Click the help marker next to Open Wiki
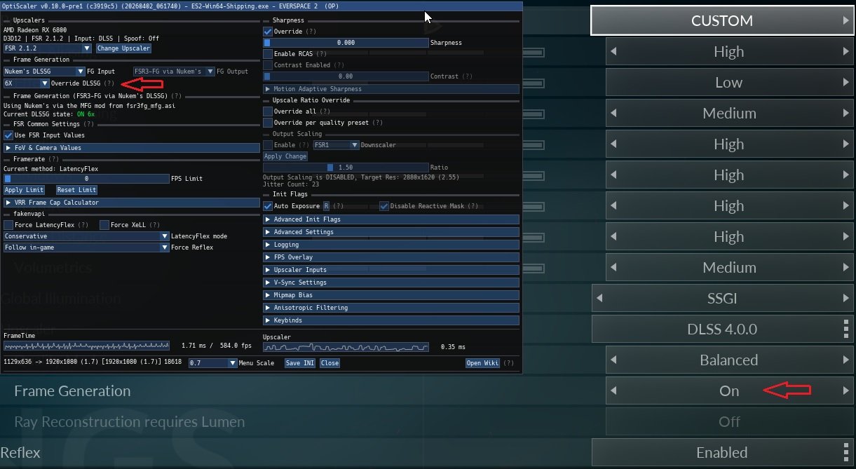The width and height of the screenshot is (856, 469). (x=508, y=363)
